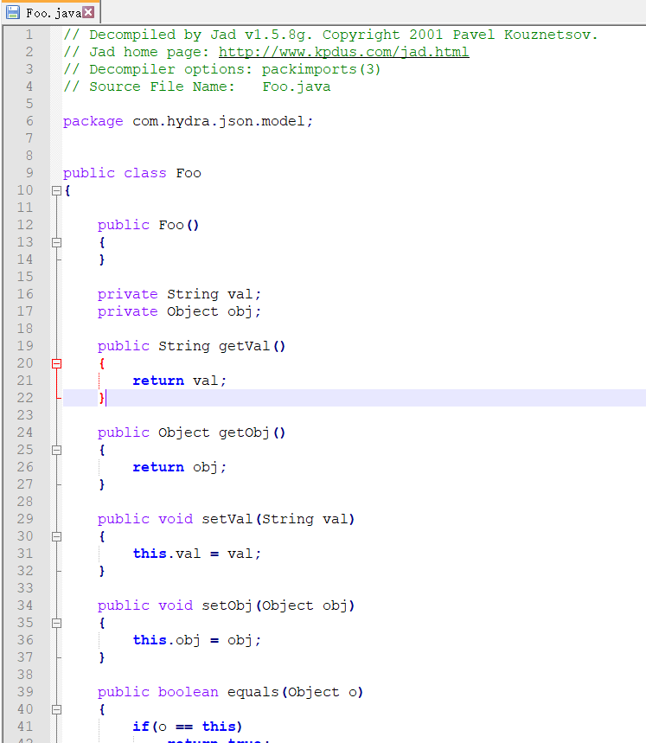Click the "return val;" statement
The width and height of the screenshot is (646, 743).
[179, 381]
